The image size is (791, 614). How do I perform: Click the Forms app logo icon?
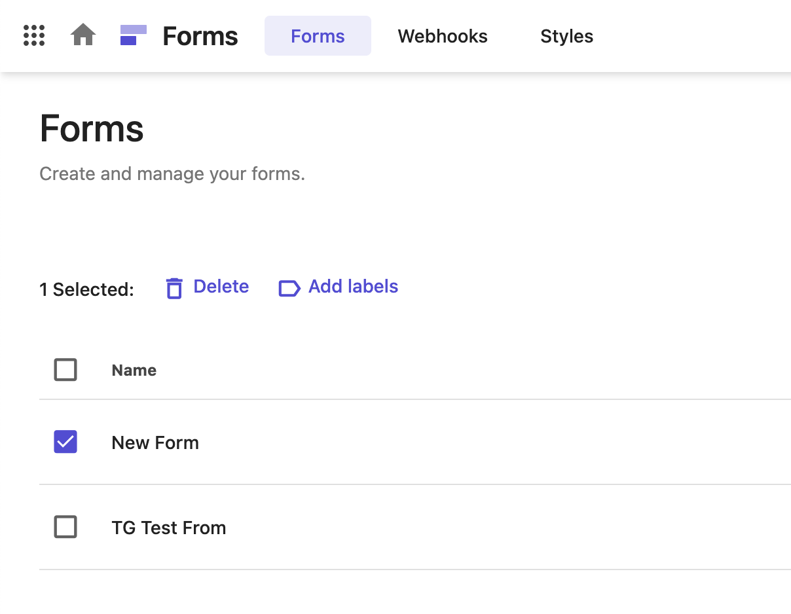[x=134, y=35]
